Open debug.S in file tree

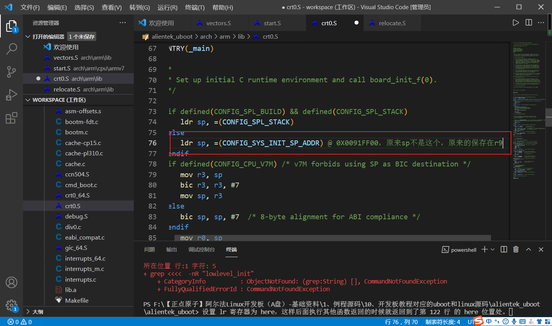(78, 216)
